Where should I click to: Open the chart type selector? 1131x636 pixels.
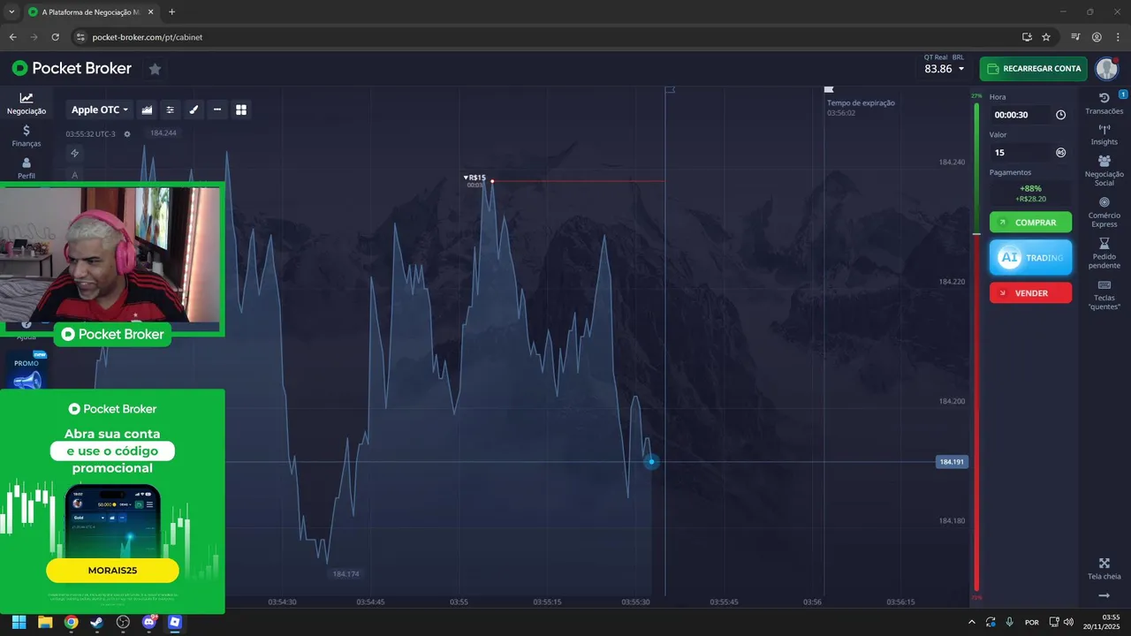[147, 110]
